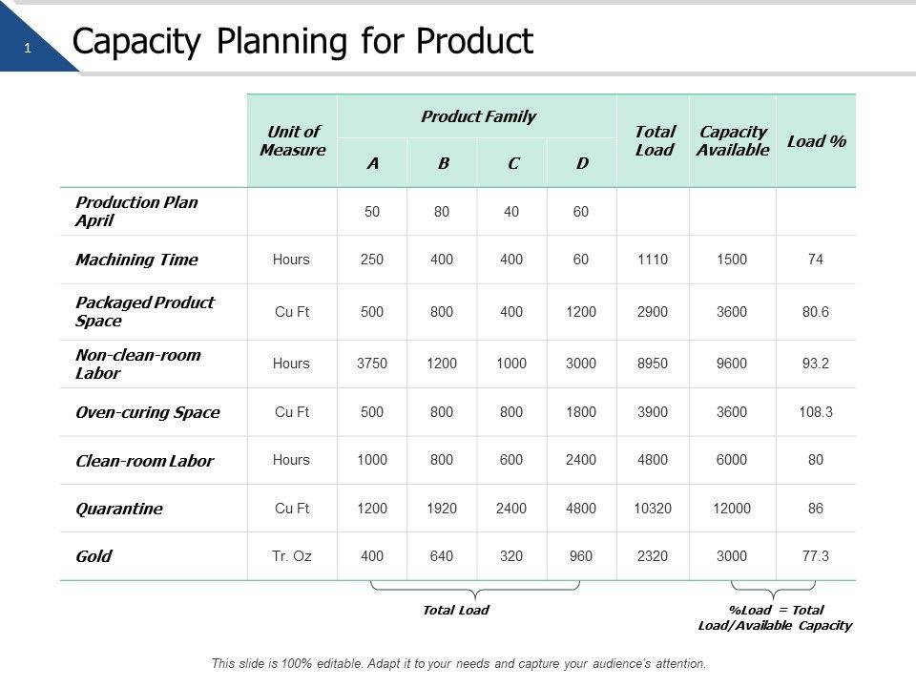Screen dimensions: 916x687
Task: Click the 3750 cell under product A
Action: (372, 364)
